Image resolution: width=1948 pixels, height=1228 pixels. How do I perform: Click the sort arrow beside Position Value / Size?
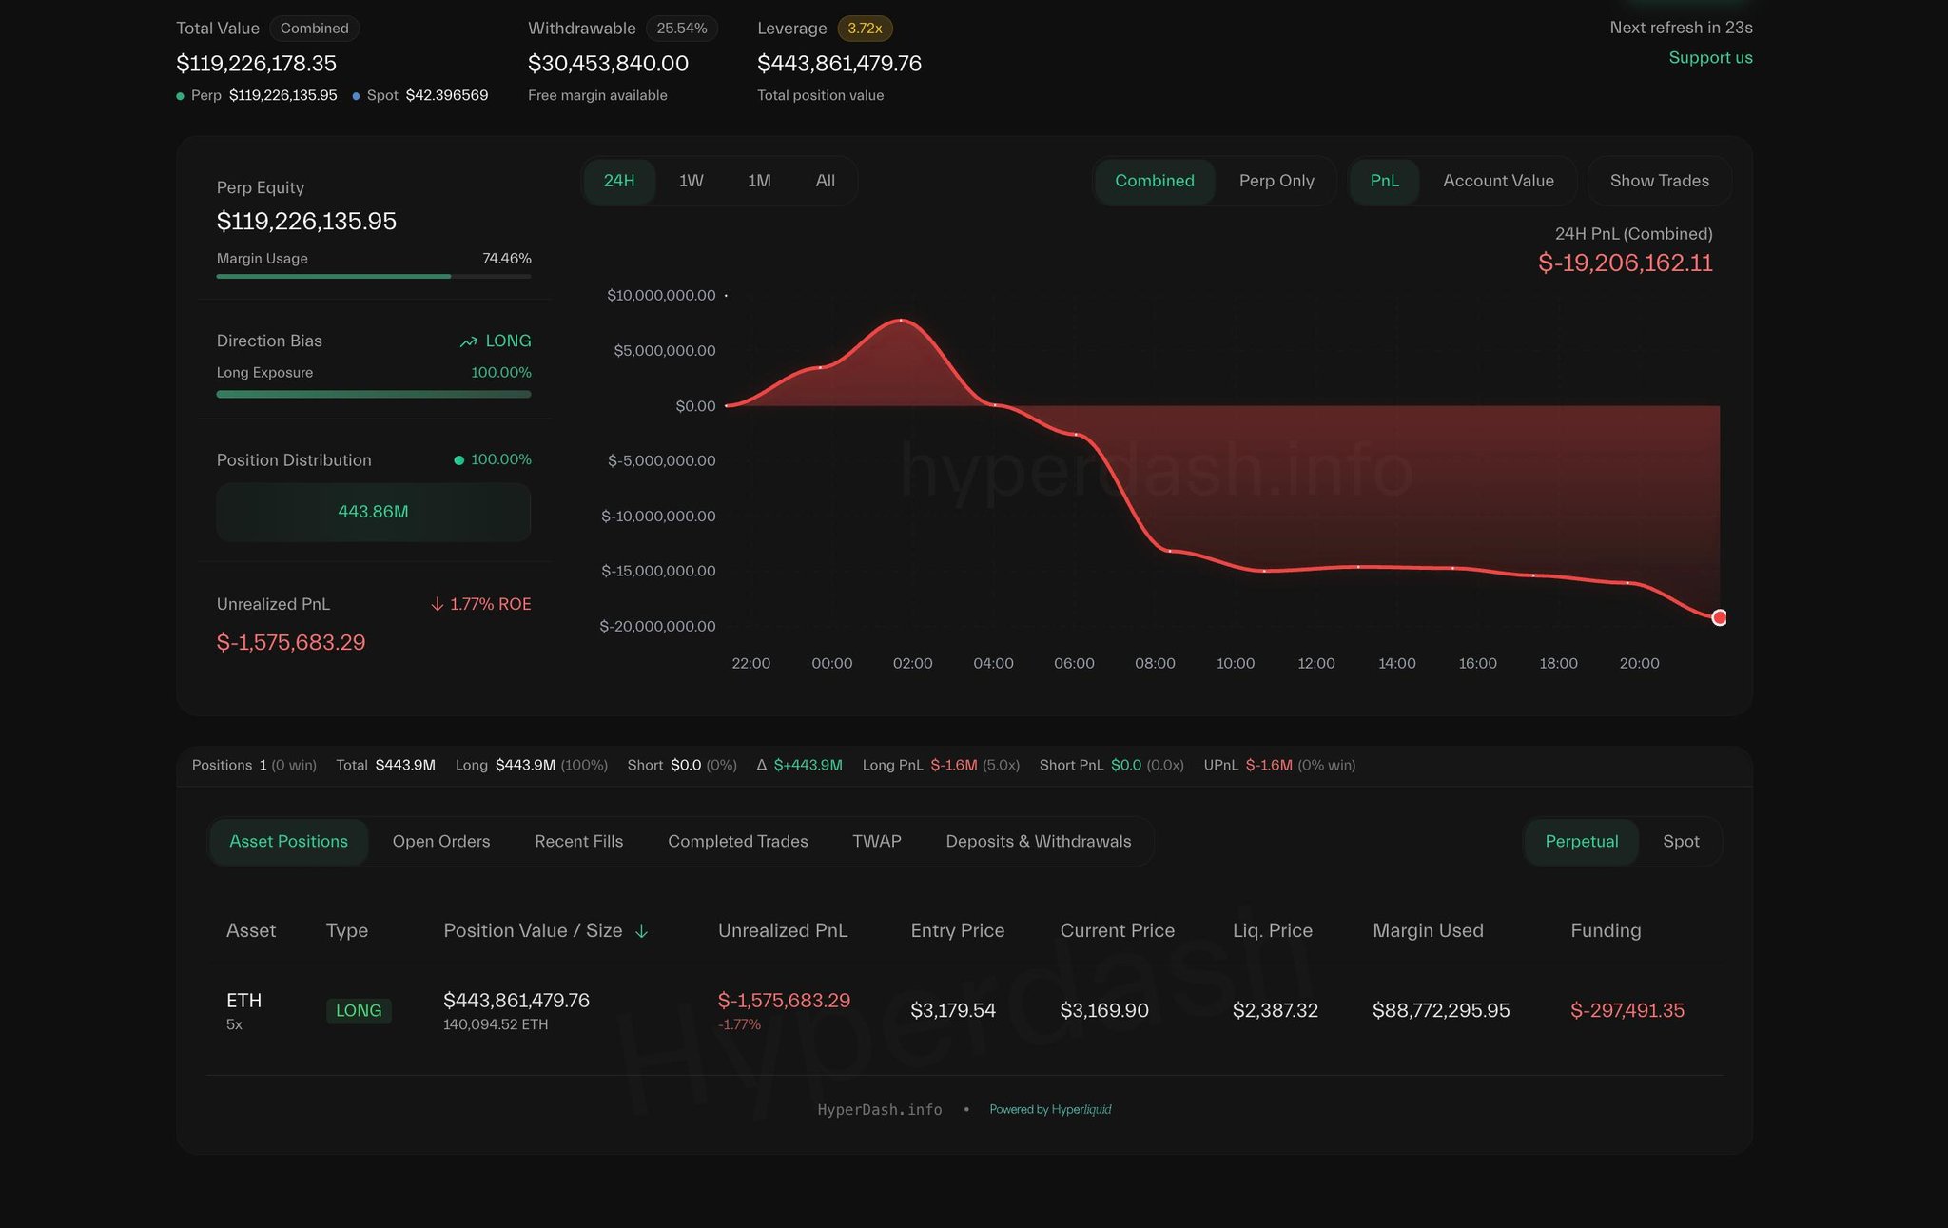point(642,931)
